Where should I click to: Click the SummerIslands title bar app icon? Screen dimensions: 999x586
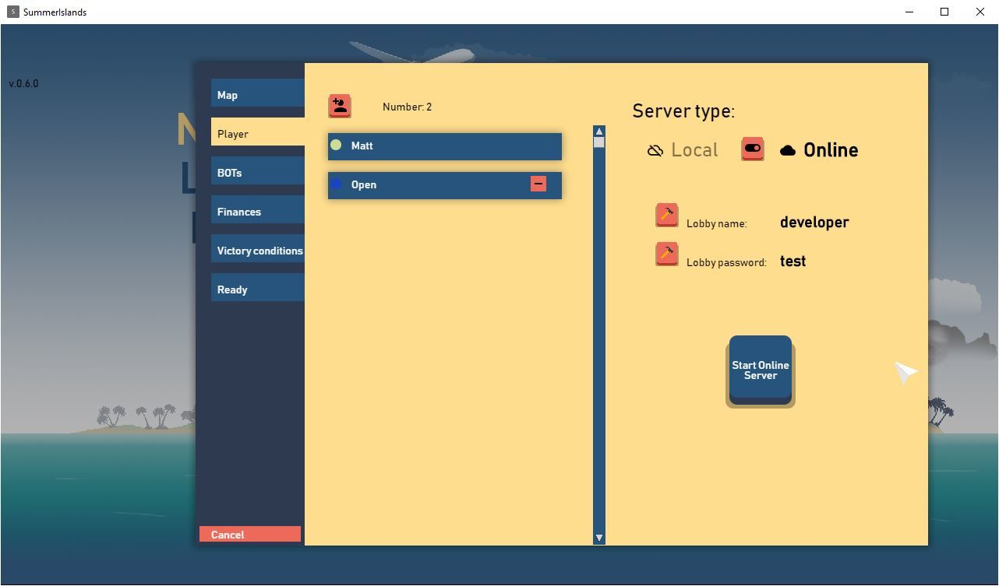[12, 12]
